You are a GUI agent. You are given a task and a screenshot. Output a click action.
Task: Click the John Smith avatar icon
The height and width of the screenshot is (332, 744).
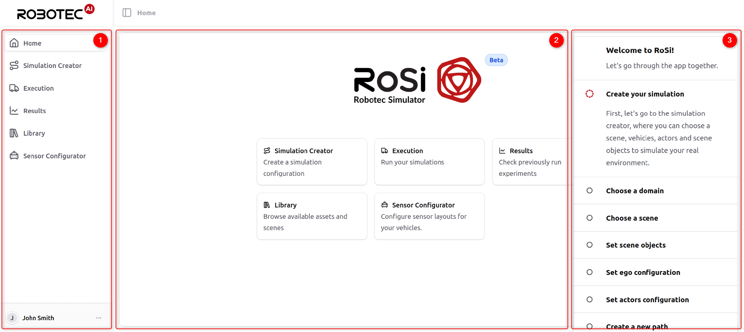point(12,318)
